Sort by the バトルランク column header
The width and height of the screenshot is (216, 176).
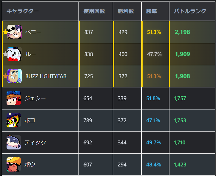point(190,11)
